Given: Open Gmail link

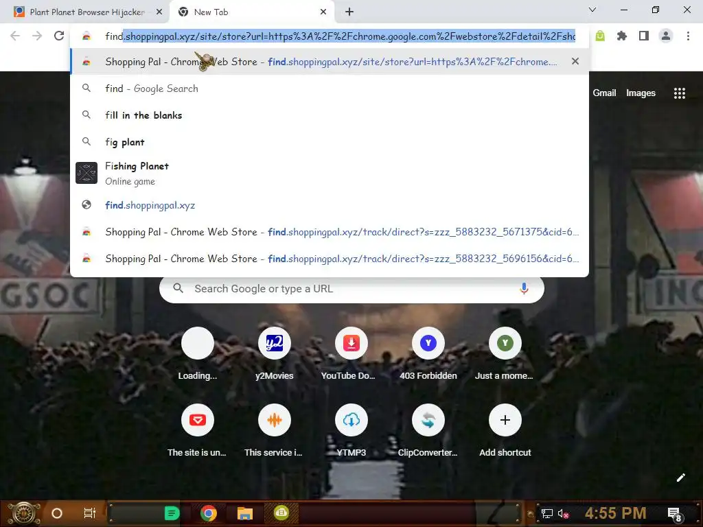Looking at the screenshot, I should (604, 93).
